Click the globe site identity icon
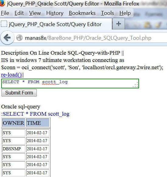The height and width of the screenshot is (177, 167). coord(19,38)
